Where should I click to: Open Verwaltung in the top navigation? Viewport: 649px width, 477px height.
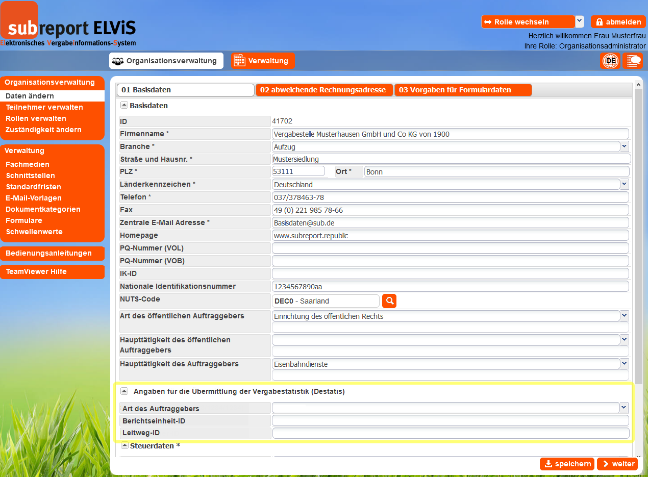(x=263, y=61)
